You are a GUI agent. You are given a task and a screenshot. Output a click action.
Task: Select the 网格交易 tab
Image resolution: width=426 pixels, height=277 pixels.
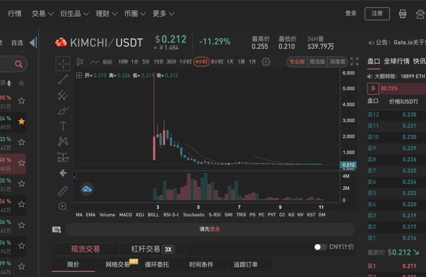[x=118, y=264]
